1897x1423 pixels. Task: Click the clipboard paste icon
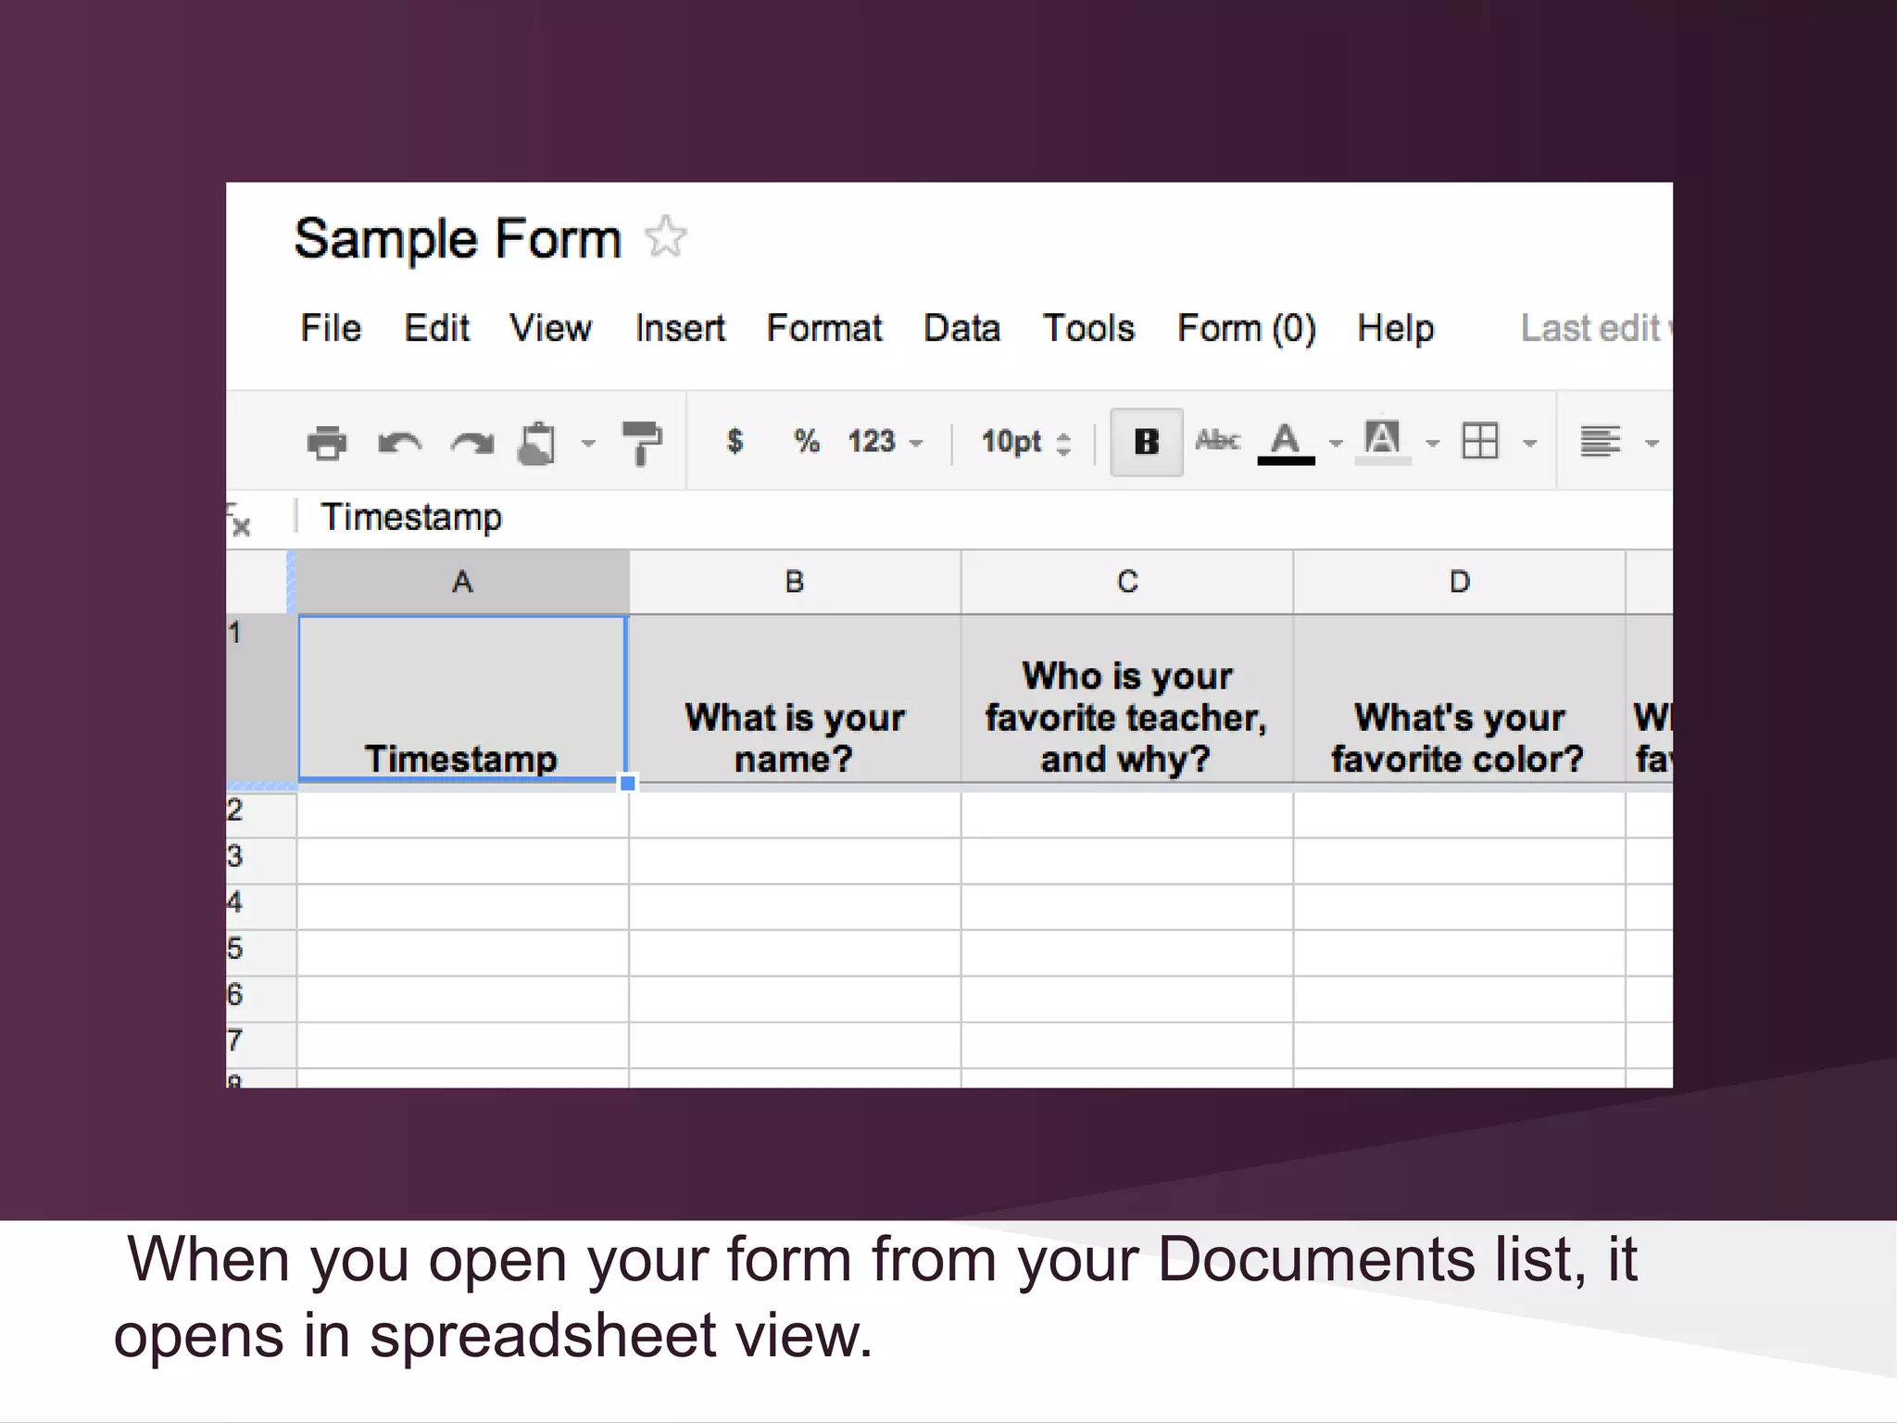(538, 443)
